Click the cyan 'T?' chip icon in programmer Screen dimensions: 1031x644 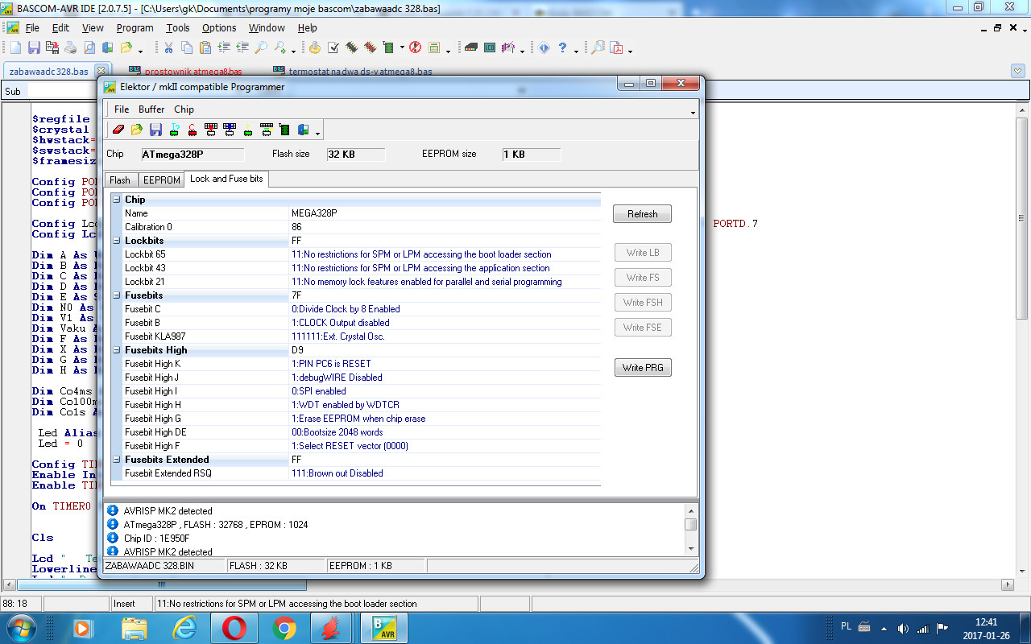pos(174,130)
